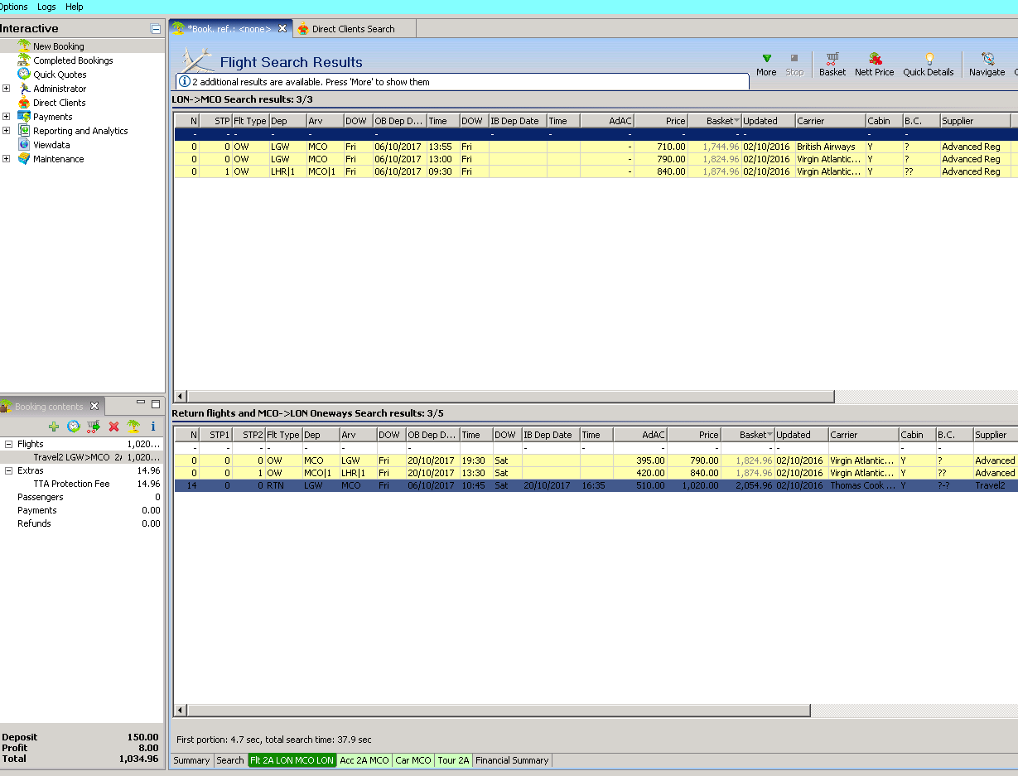Click the Maintenance icon in the tree
Viewport: 1018px width, 776px height.
pos(24,159)
